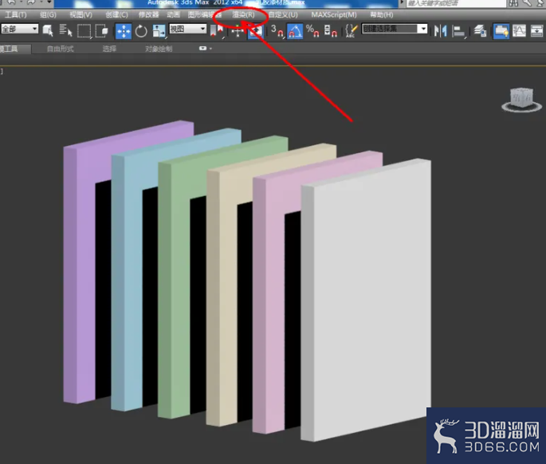Click the Mirror tool icon
This screenshot has width=546, height=464.
pos(441,30)
